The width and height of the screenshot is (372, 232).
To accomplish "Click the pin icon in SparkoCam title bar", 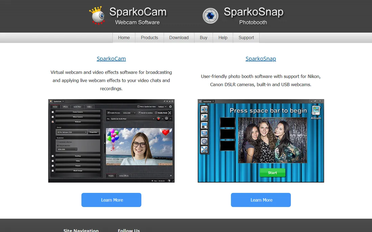I will tap(164, 101).
